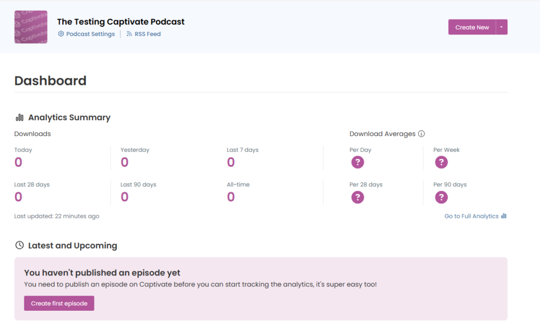
Task: Open the RSS Feed link
Action: tap(143, 34)
